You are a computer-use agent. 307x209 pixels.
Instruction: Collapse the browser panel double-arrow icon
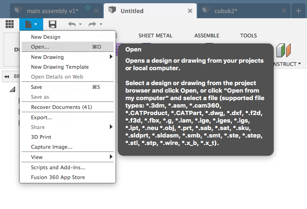(7, 76)
